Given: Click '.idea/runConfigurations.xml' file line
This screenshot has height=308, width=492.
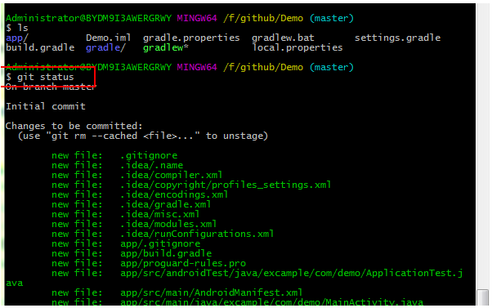Looking at the screenshot, I should click(163, 234).
